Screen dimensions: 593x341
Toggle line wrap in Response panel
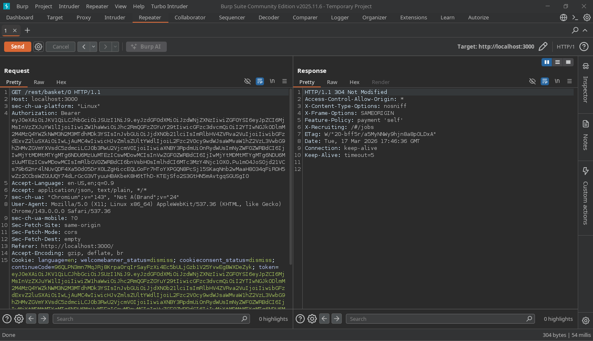coord(544,82)
